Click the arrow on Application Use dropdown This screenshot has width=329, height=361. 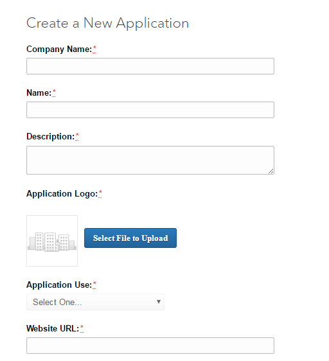159,302
